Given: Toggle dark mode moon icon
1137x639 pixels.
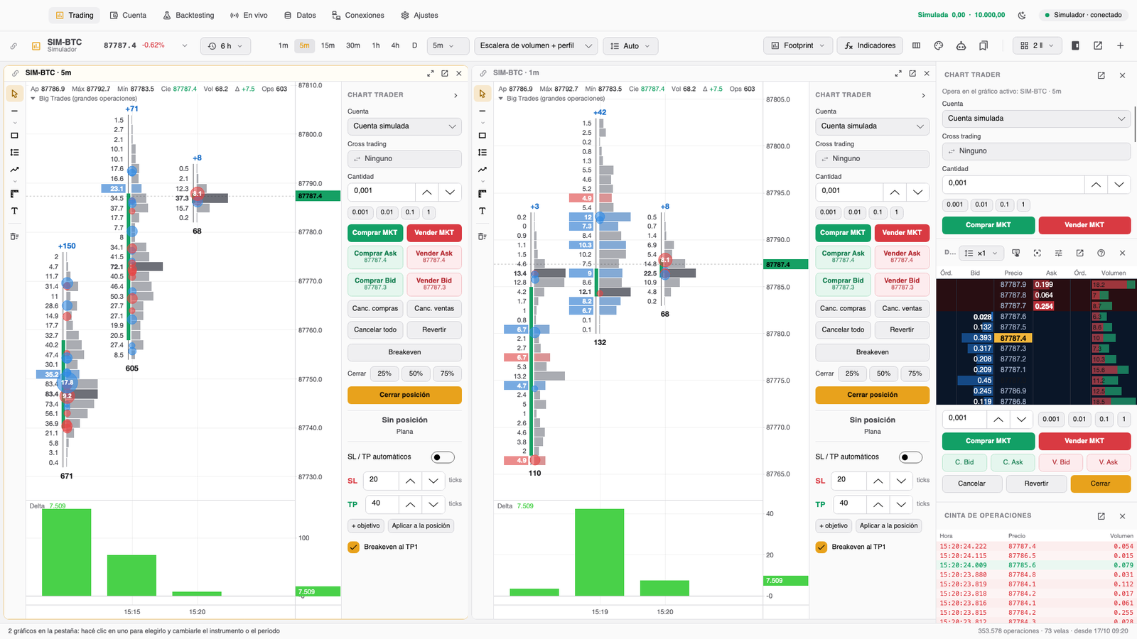Looking at the screenshot, I should coord(1022,15).
